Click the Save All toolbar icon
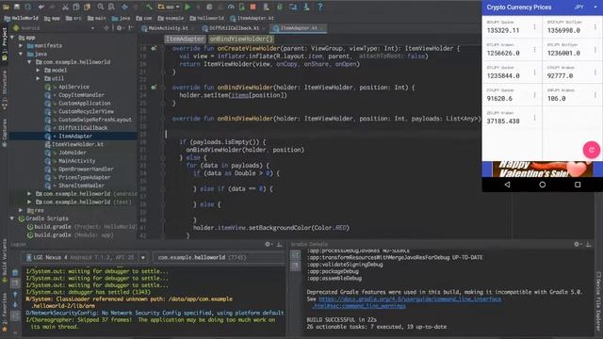 17,7
